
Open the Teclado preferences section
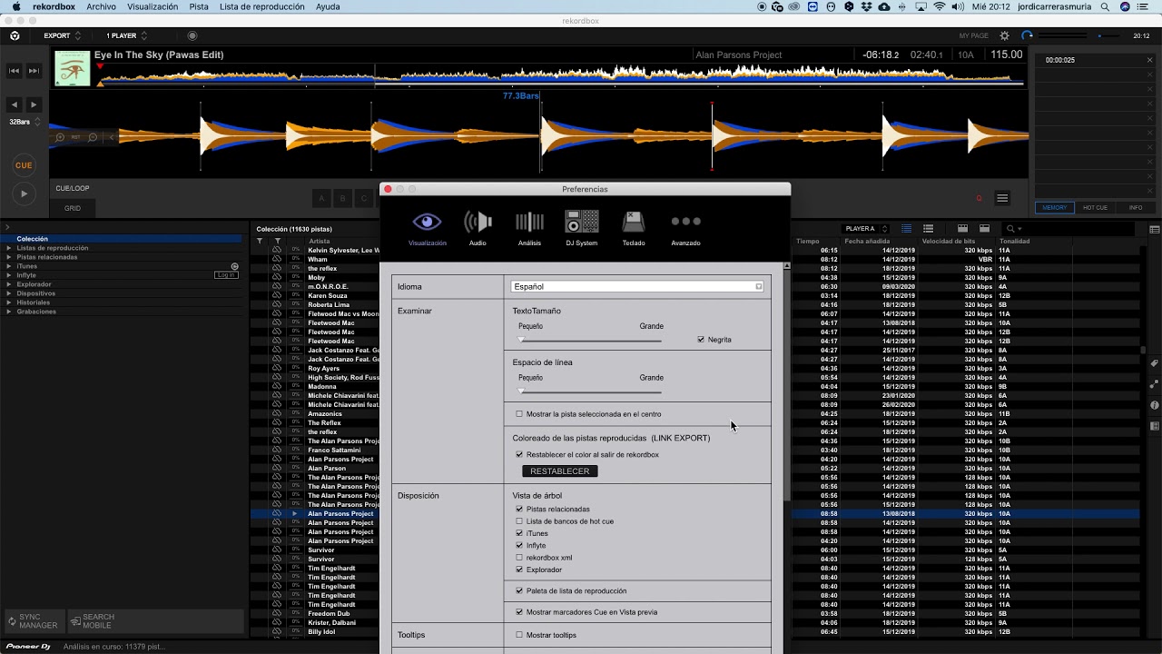tap(634, 228)
